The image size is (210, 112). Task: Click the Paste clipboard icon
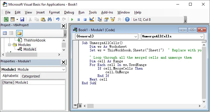pos(43,20)
